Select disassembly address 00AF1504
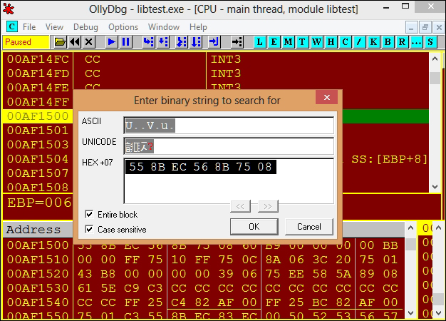 pos(38,159)
